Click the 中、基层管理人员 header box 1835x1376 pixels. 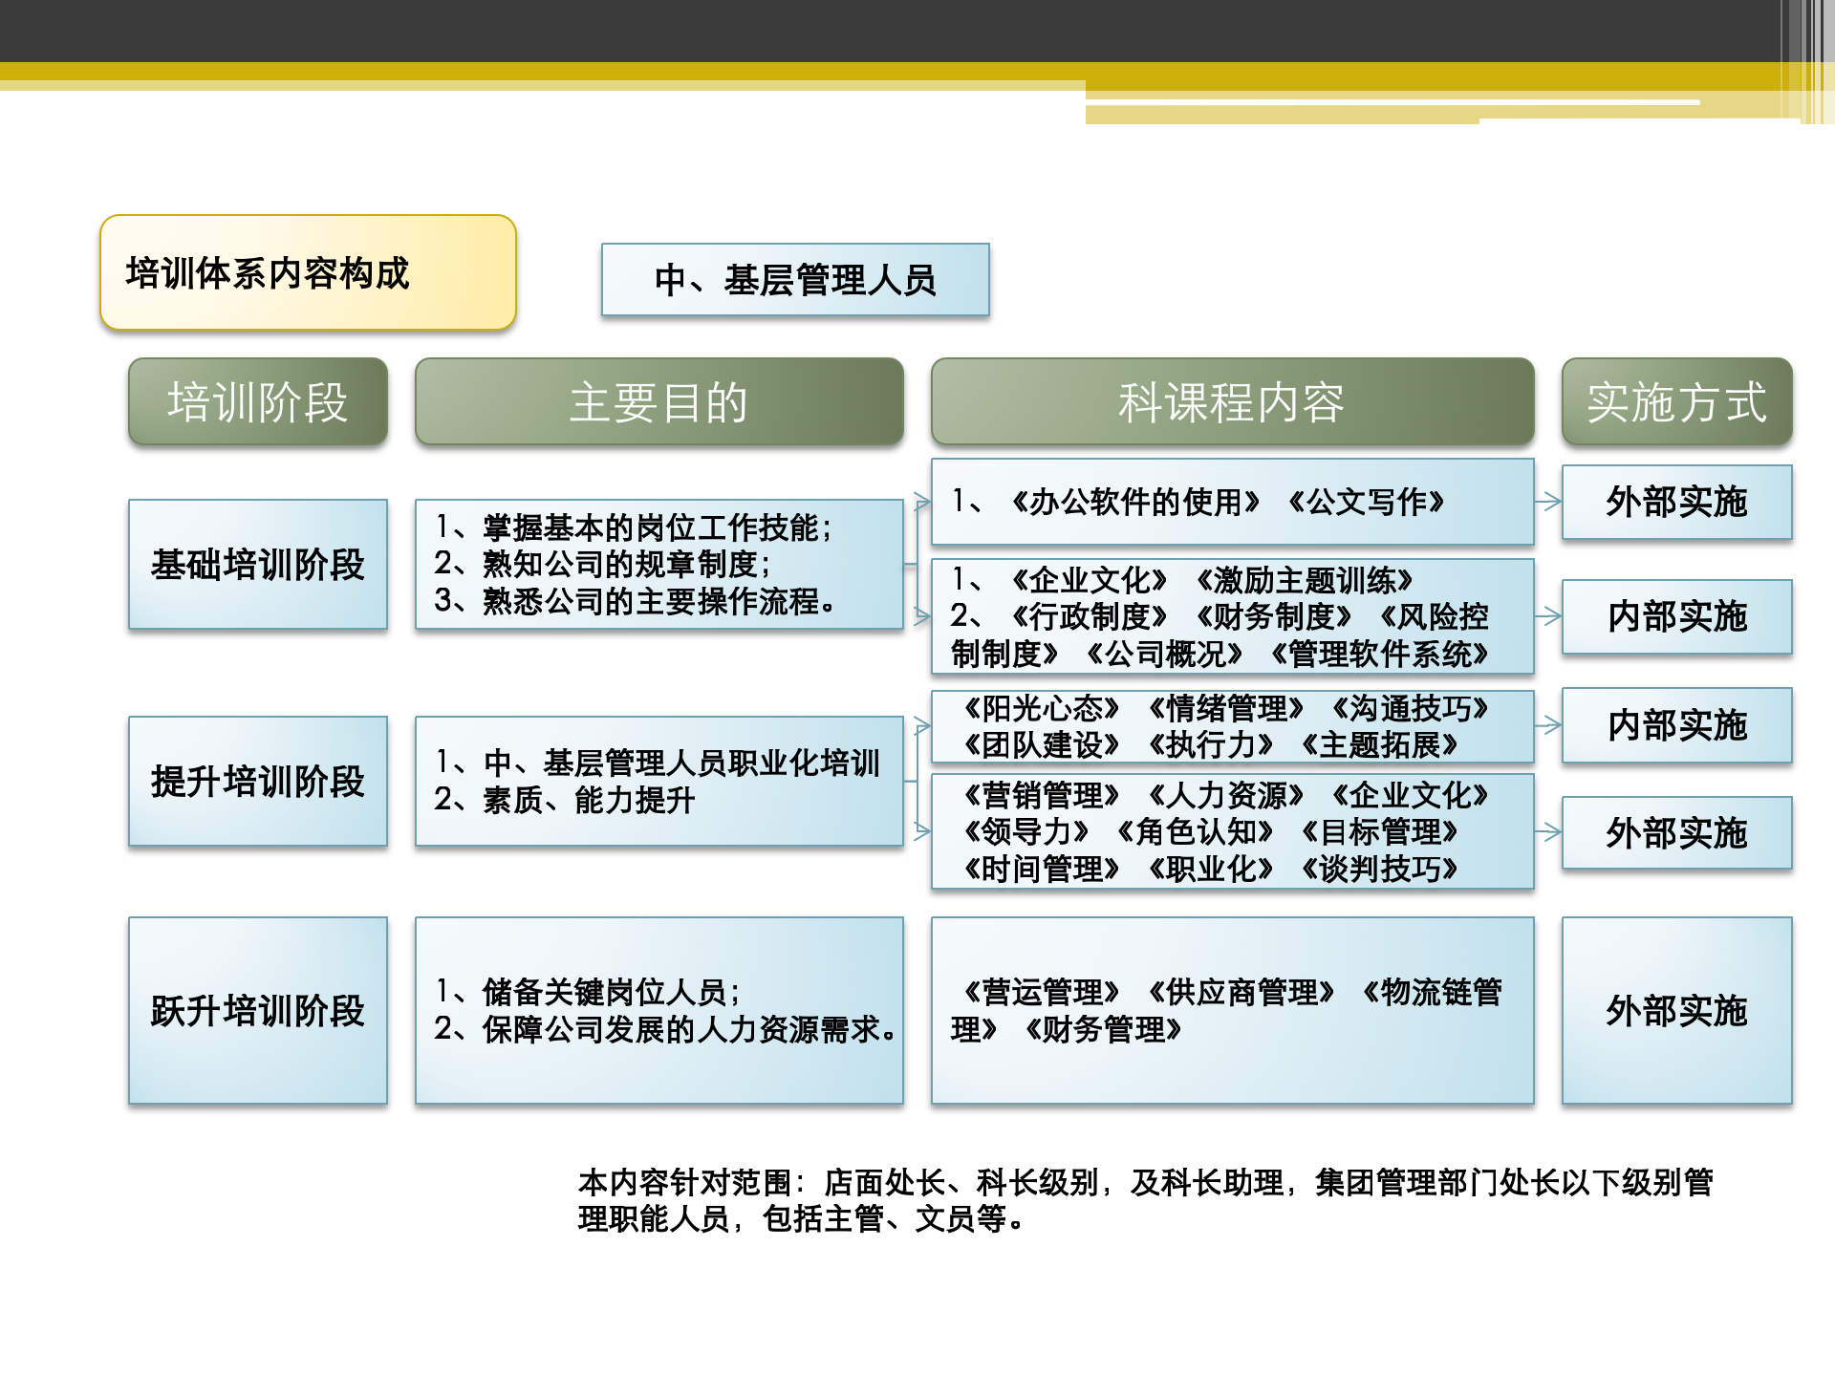point(796,280)
